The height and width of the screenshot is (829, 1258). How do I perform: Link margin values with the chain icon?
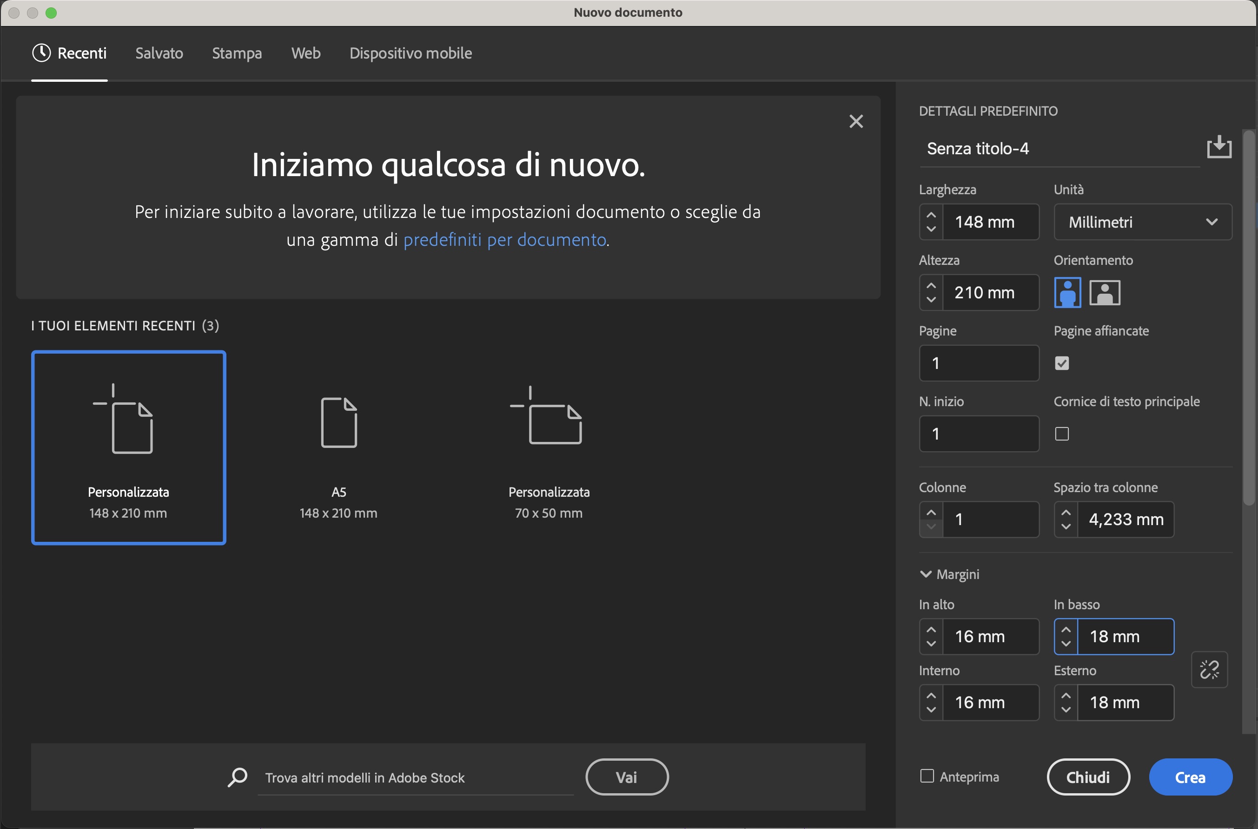click(x=1209, y=670)
